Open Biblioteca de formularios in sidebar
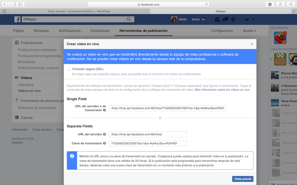 pos(37,108)
